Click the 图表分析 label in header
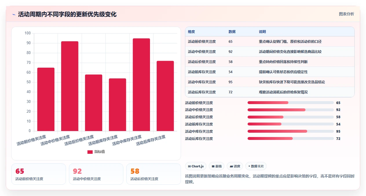 346,14
